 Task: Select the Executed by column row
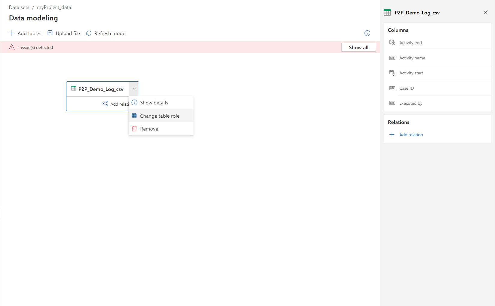[437, 103]
